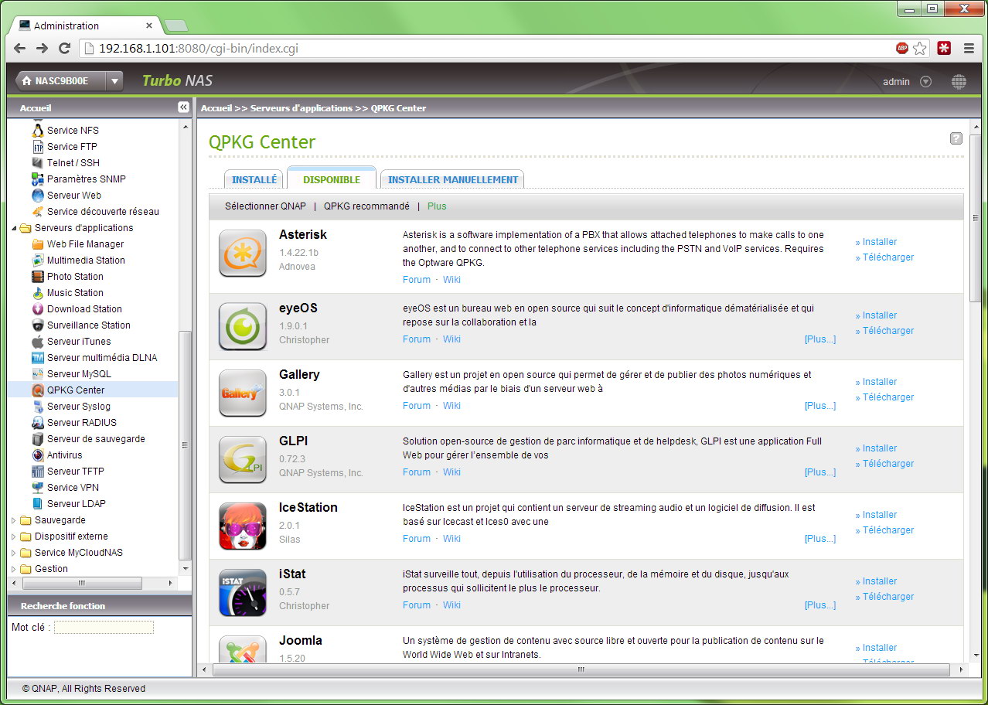Viewport: 988px width, 705px height.
Task: Select Antivirus in the sidebar
Action: [x=64, y=455]
